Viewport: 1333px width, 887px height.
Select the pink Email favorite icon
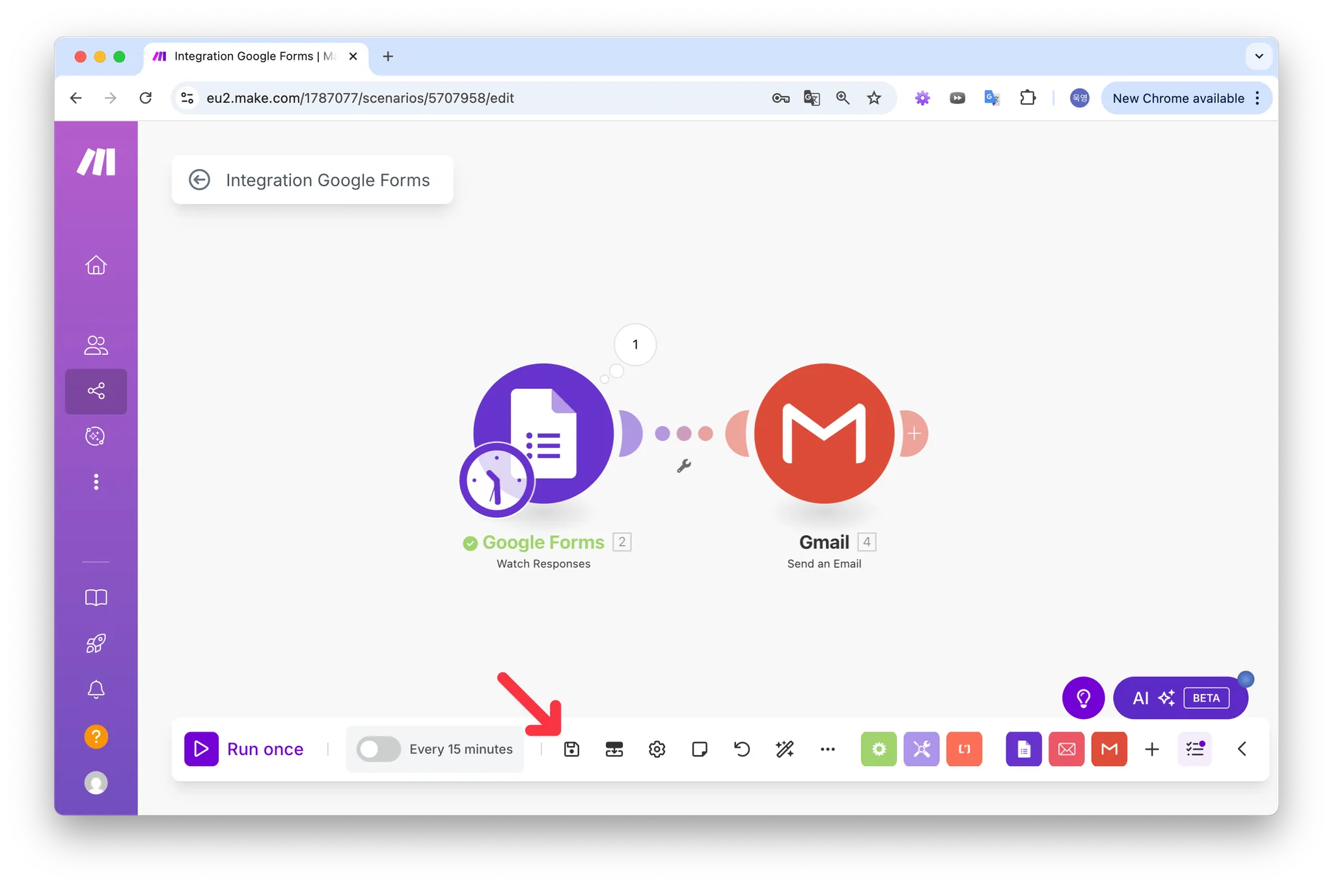pos(1067,749)
